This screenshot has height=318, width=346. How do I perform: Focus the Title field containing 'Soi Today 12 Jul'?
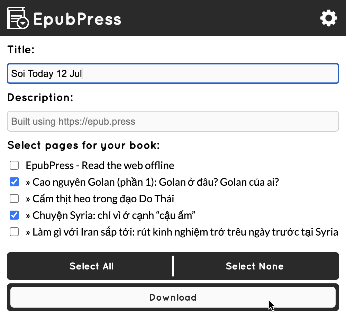coord(173,73)
